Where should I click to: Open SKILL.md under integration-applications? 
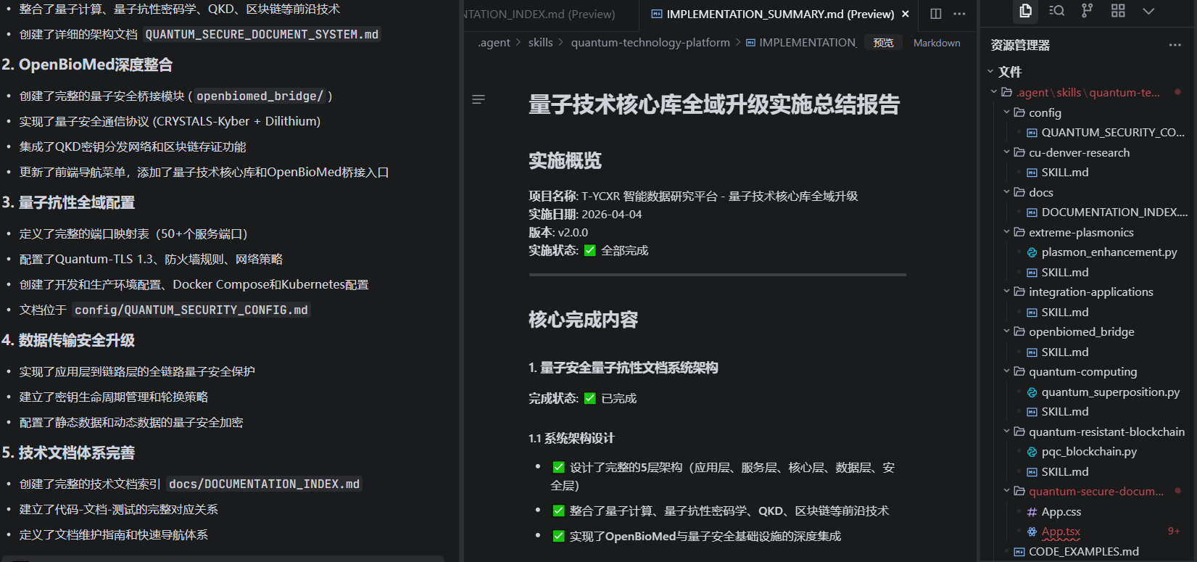click(x=1065, y=312)
